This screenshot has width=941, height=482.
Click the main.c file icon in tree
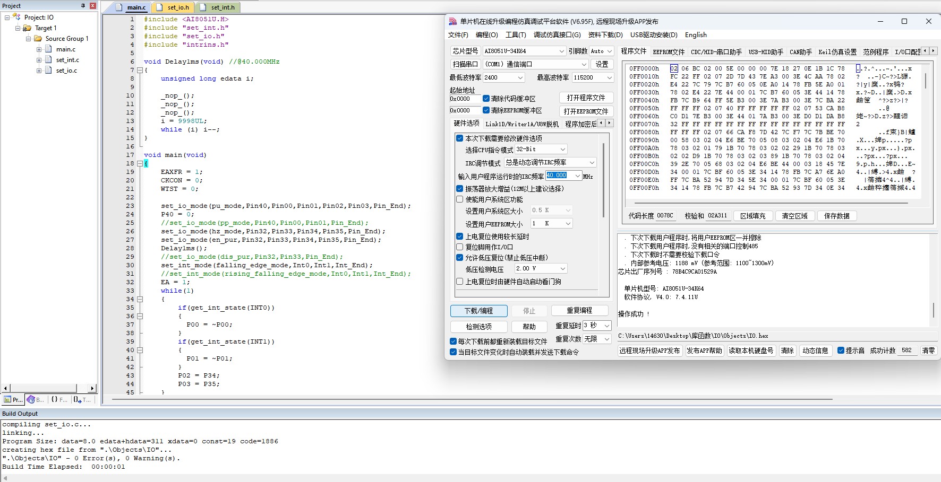pyautogui.click(x=48, y=49)
